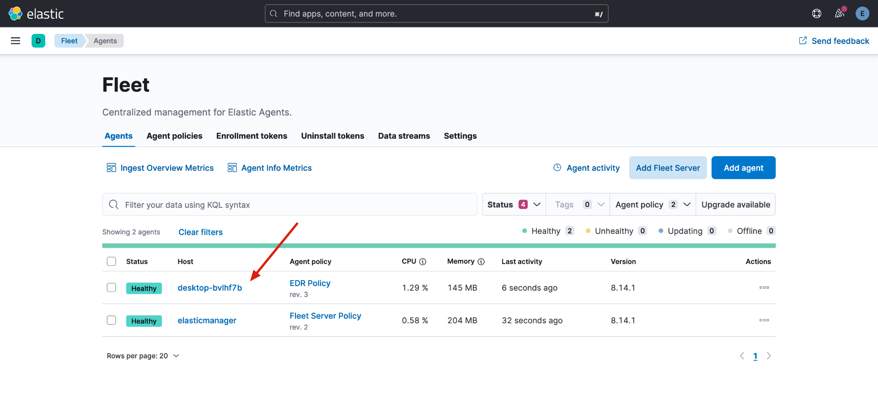The height and width of the screenshot is (411, 878).
Task: Click the '6 seconds ago' cell
Action: (x=530, y=287)
